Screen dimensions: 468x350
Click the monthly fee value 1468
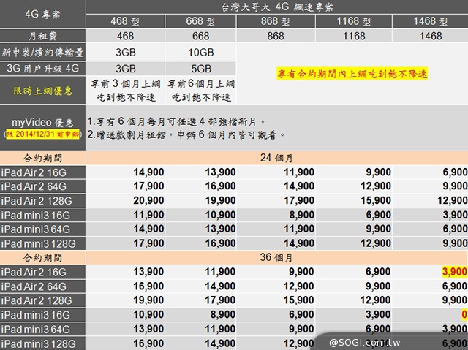coord(431,36)
